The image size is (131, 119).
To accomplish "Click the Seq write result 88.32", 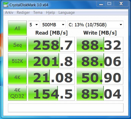I will [x=100, y=44].
